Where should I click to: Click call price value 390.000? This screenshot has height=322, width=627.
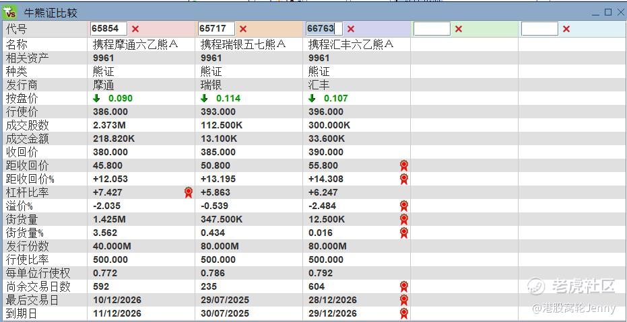[326, 152]
